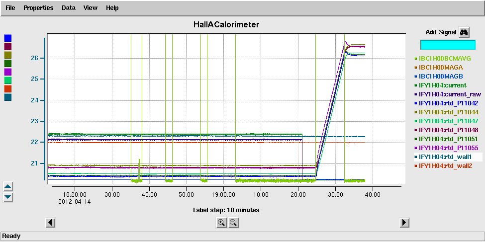Move the time axis left with the arrow button
Viewport: 485px width, 242px height.
coord(50,223)
